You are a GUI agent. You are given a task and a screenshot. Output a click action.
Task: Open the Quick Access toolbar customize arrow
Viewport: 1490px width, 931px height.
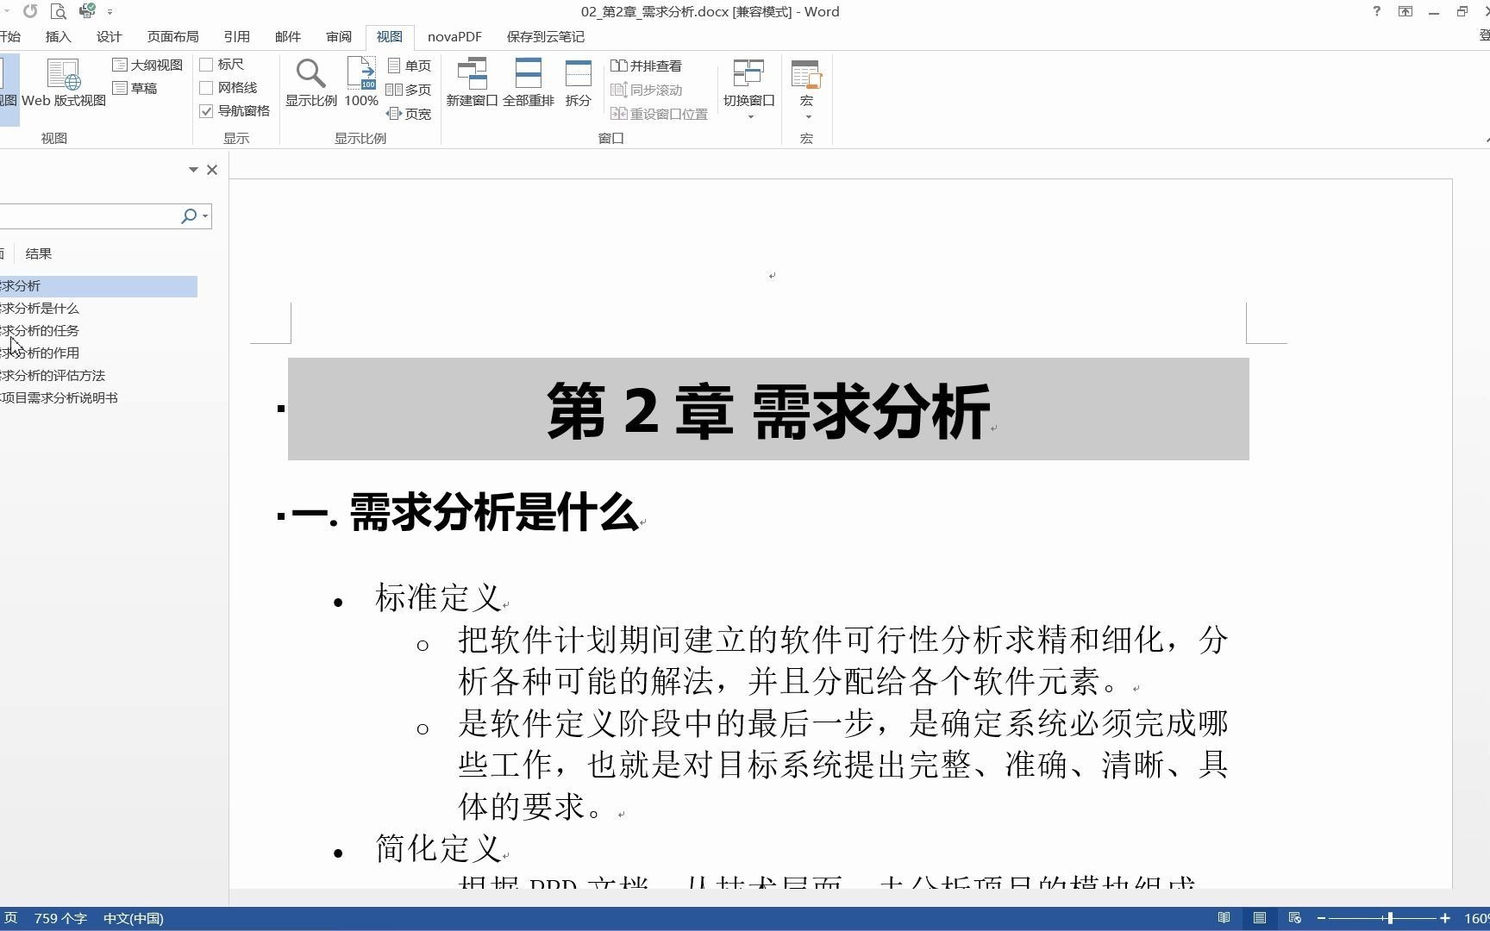(110, 12)
